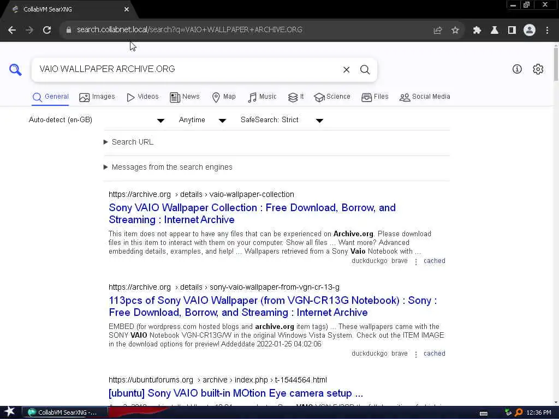Click the browser forward arrow
The height and width of the screenshot is (419, 559).
(29, 30)
